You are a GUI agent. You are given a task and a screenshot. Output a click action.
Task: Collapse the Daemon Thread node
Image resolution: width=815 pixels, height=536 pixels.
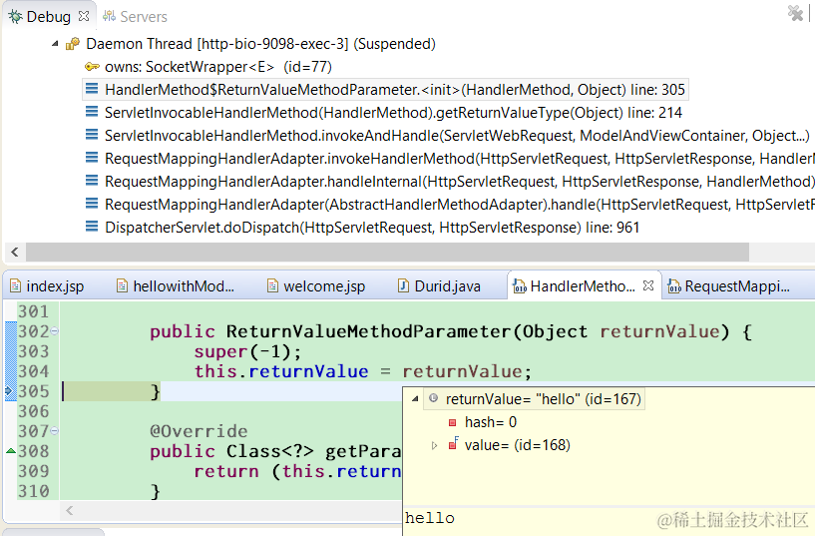(55, 44)
